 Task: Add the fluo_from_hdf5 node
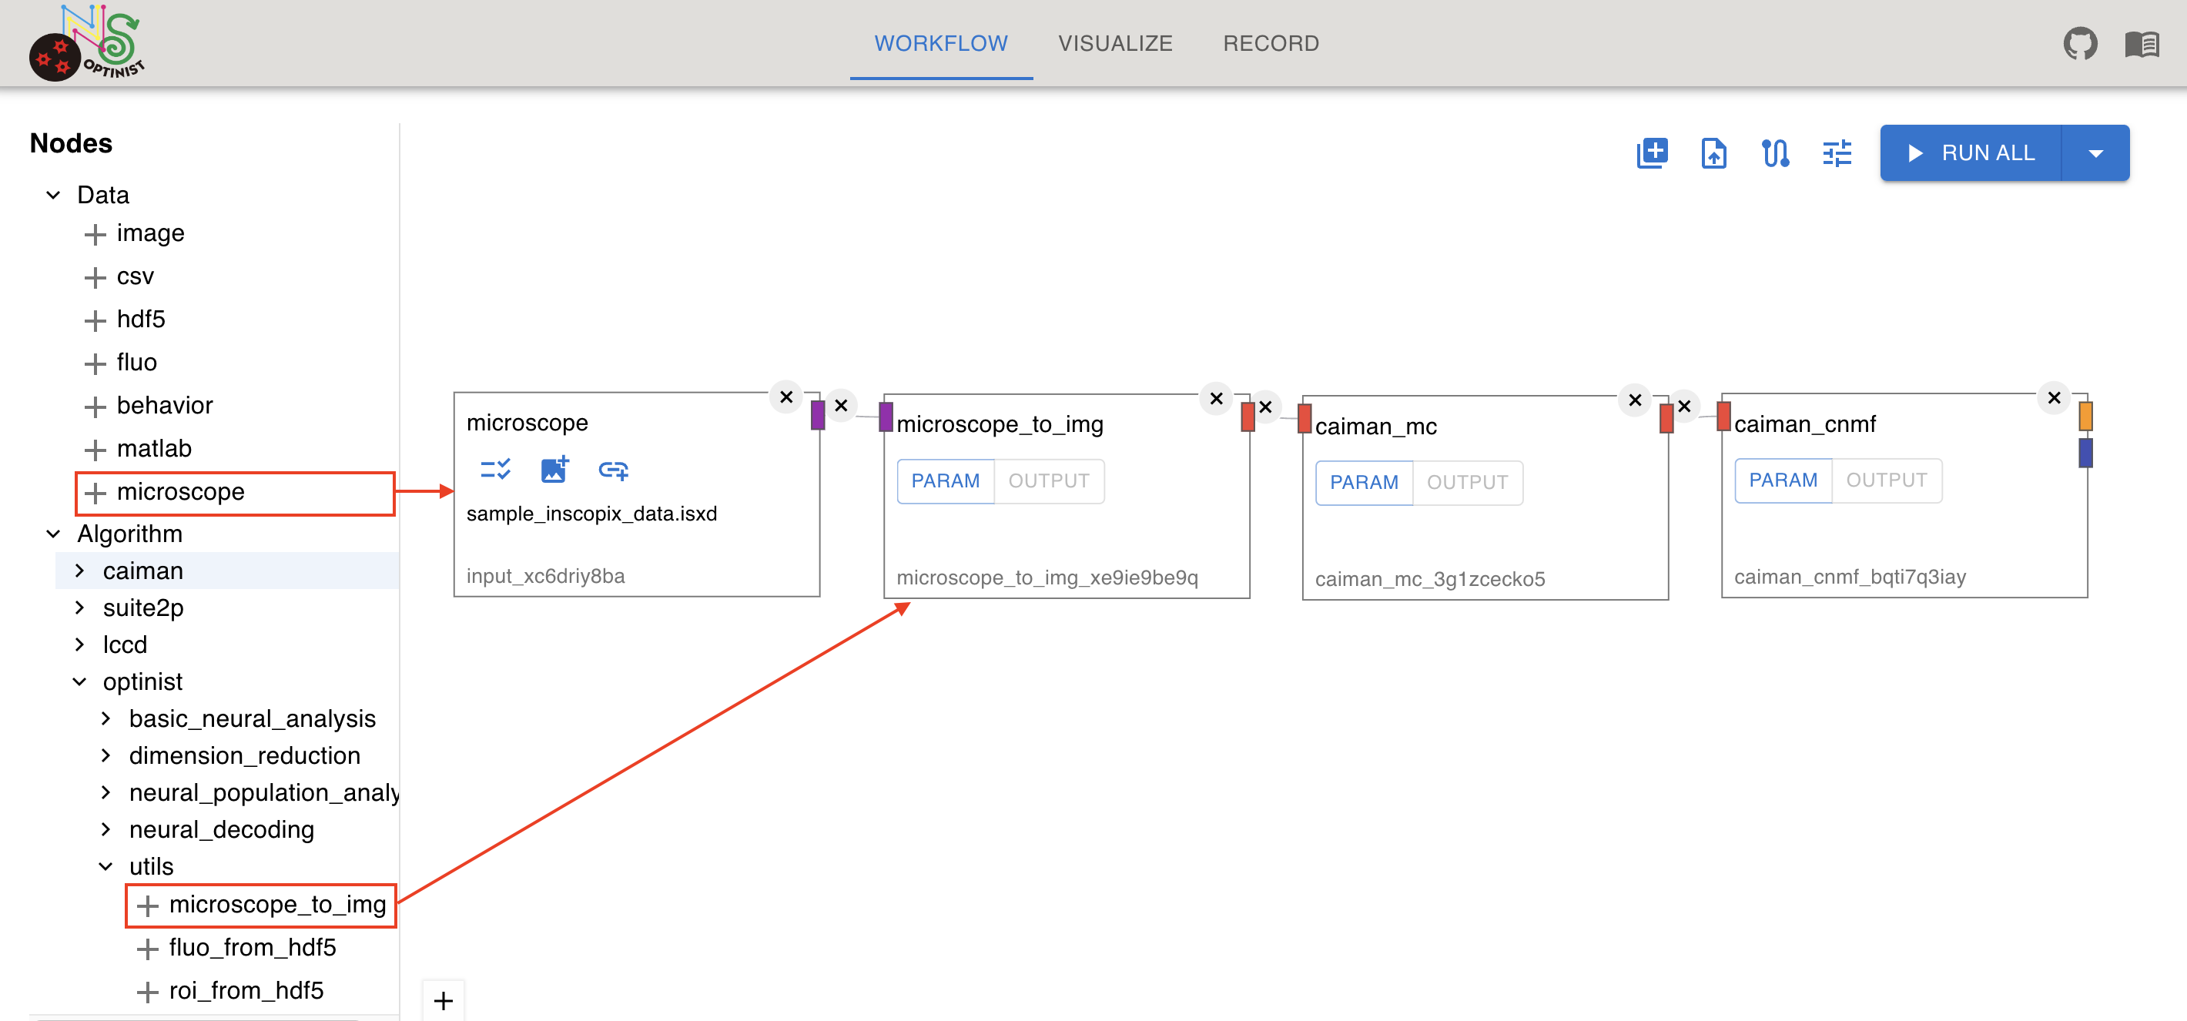coord(236,947)
